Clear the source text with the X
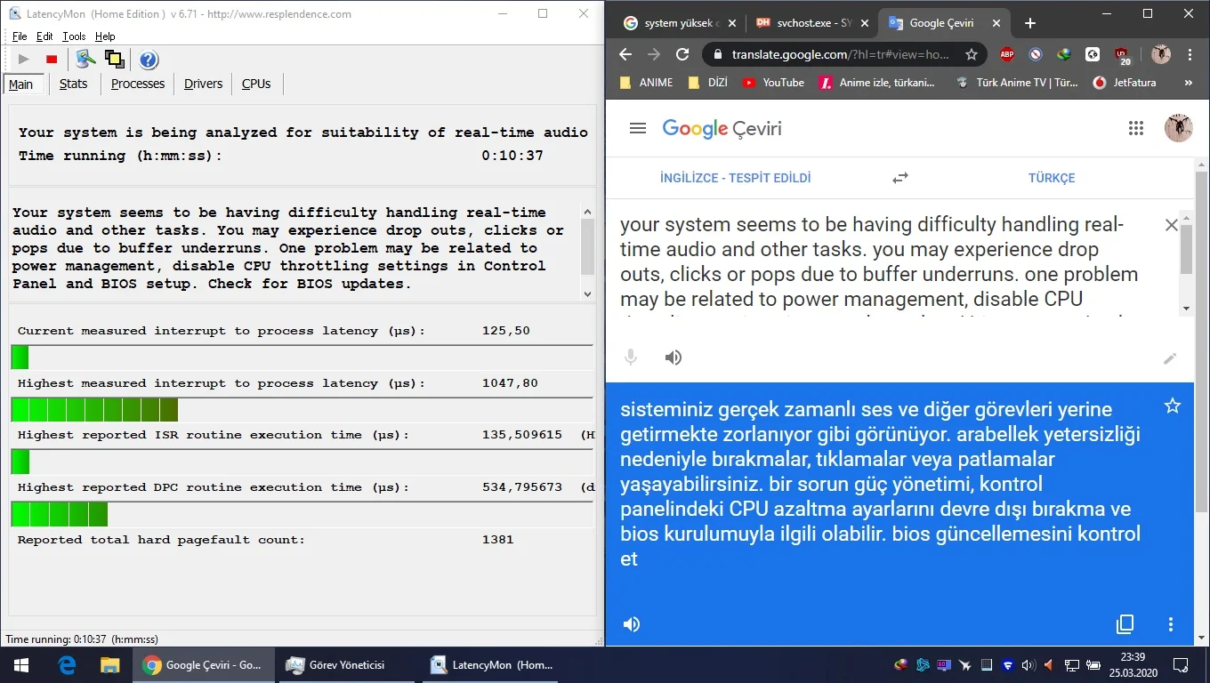Screen dimensions: 1210x683 pyautogui.click(x=1171, y=225)
